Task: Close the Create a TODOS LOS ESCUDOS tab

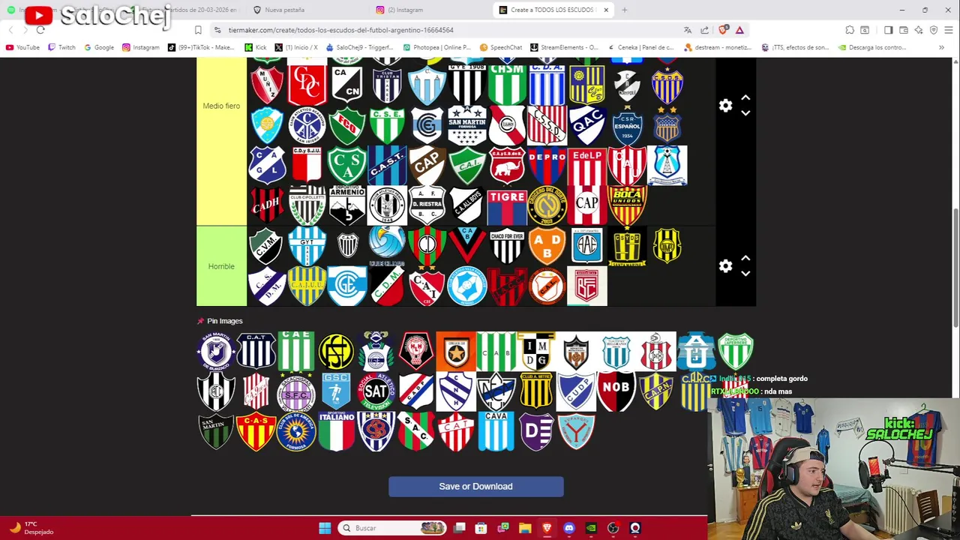Action: [x=606, y=10]
